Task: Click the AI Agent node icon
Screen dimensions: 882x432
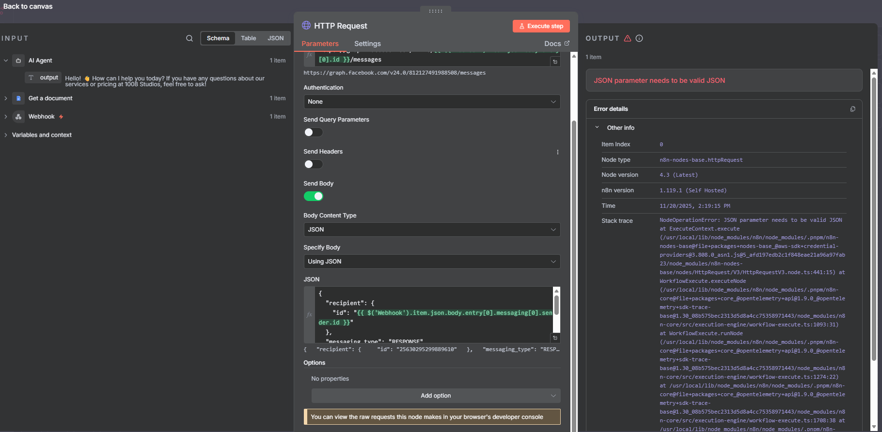Action: [x=18, y=61]
